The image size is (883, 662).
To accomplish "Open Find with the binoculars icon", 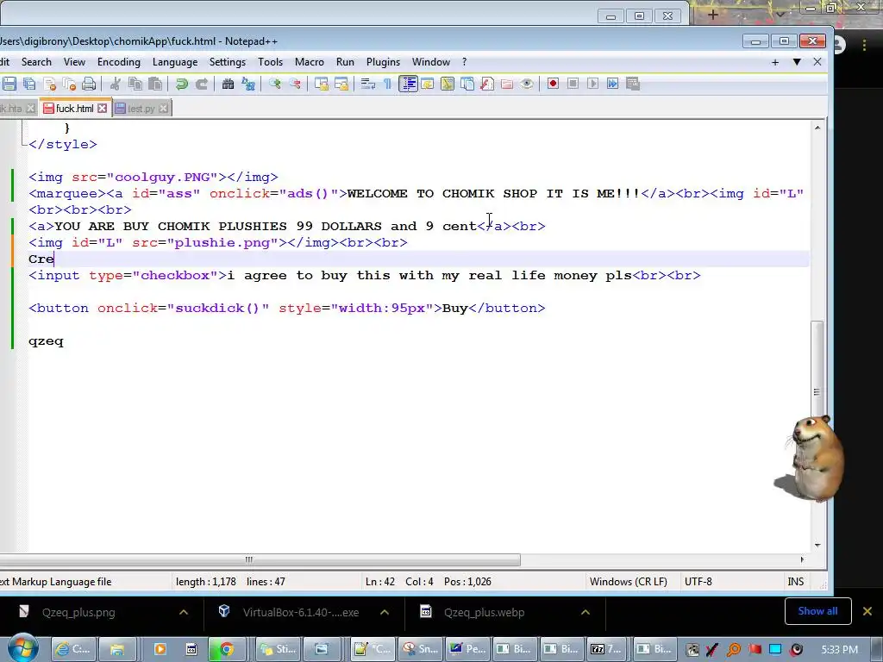I will [x=228, y=84].
